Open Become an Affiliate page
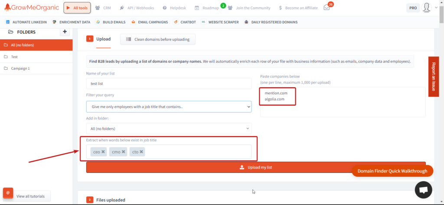Viewport: 444px width, 205px height. [298, 8]
